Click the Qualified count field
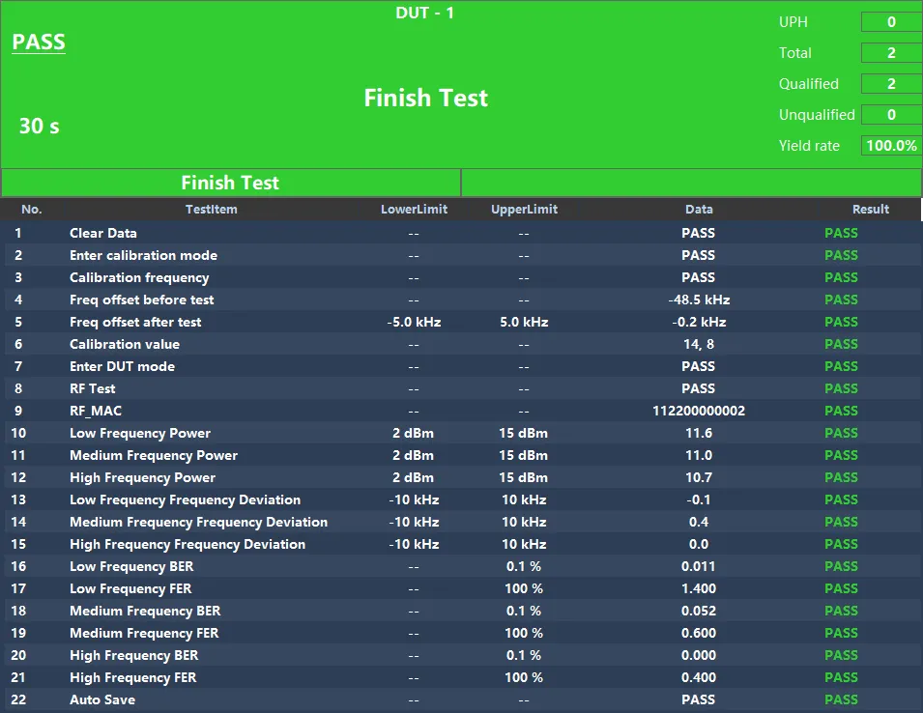This screenshot has height=713, width=923. point(890,84)
